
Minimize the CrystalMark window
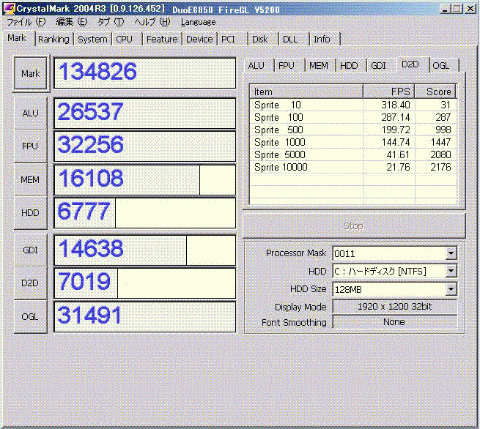click(x=445, y=9)
